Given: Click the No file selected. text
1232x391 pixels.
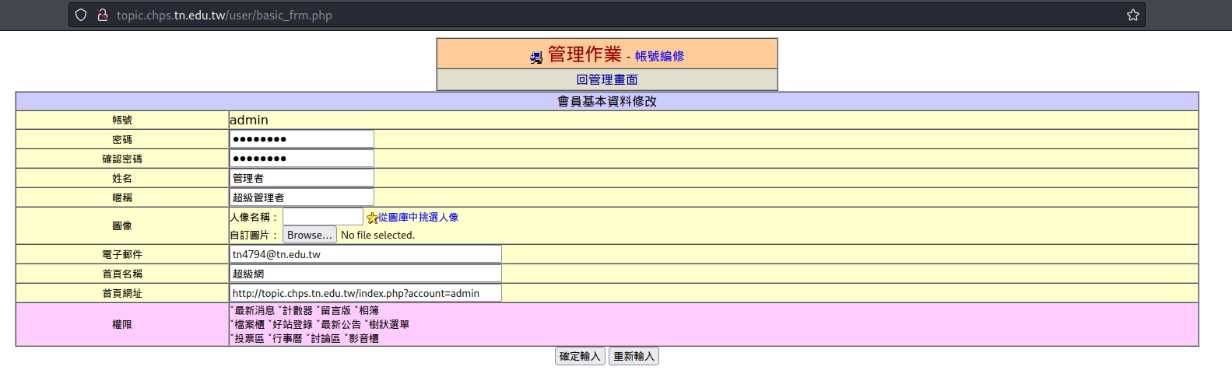Looking at the screenshot, I should point(377,235).
